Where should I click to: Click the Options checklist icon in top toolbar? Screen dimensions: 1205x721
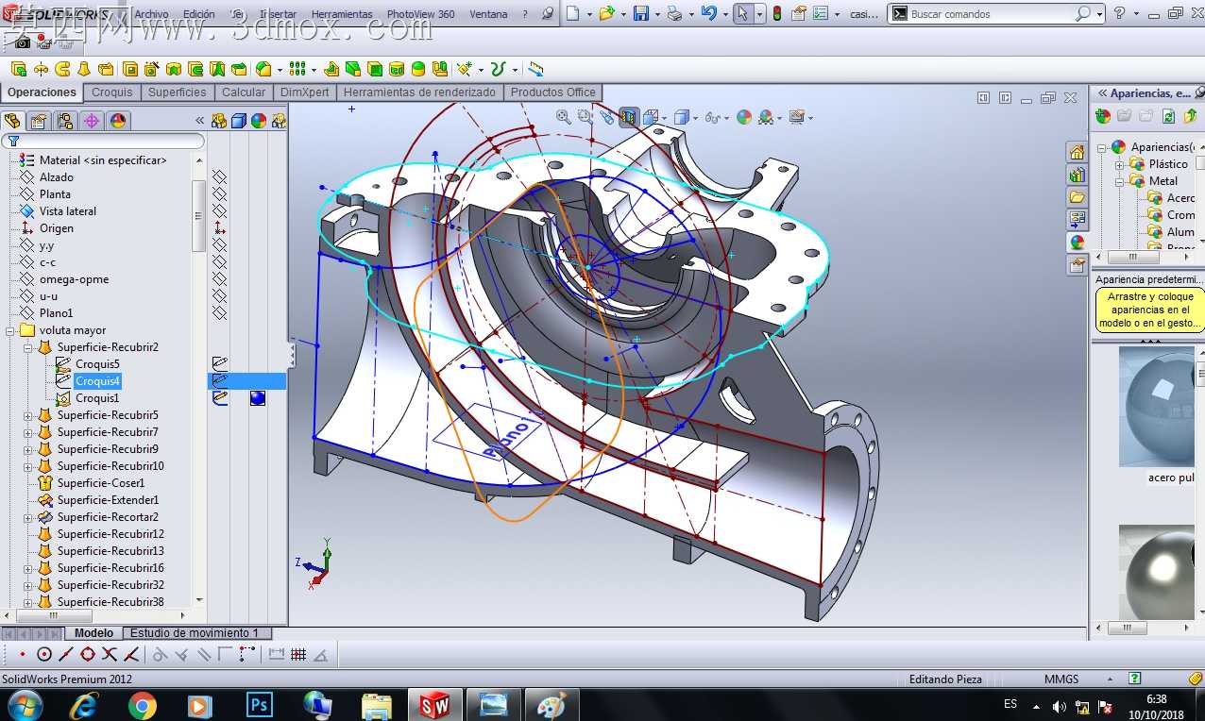[821, 13]
